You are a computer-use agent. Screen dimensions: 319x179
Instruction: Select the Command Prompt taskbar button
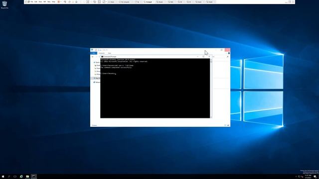click(34, 177)
